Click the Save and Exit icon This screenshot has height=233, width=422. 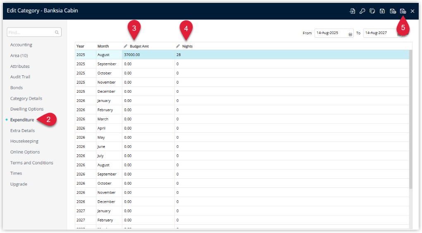tap(403, 11)
